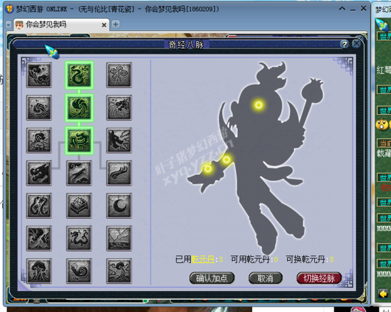Switch to the 你会梦见我吗 character tab
Viewport: 391px width, 312px height.
pyautogui.click(x=61, y=24)
